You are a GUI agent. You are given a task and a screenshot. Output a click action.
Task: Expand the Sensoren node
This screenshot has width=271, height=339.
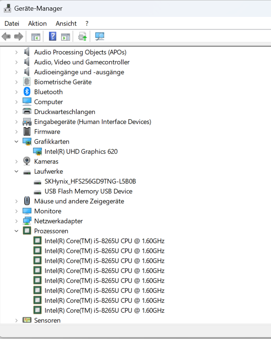17,320
